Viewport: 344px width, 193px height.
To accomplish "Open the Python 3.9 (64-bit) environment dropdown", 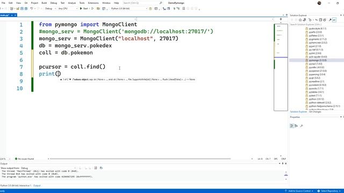I will pyautogui.click(x=128, y=9).
